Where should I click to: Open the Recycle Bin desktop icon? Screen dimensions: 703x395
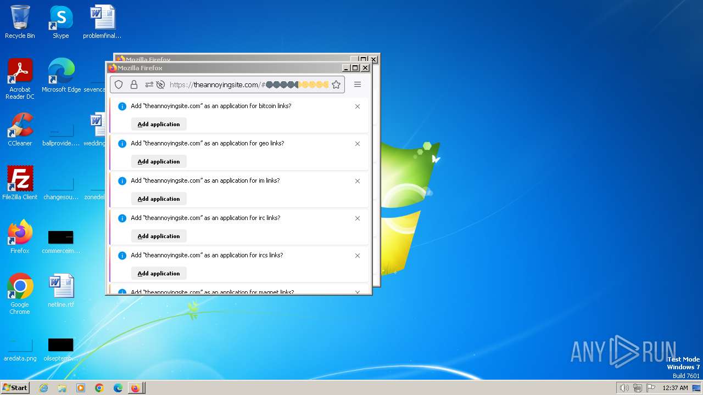(20, 22)
